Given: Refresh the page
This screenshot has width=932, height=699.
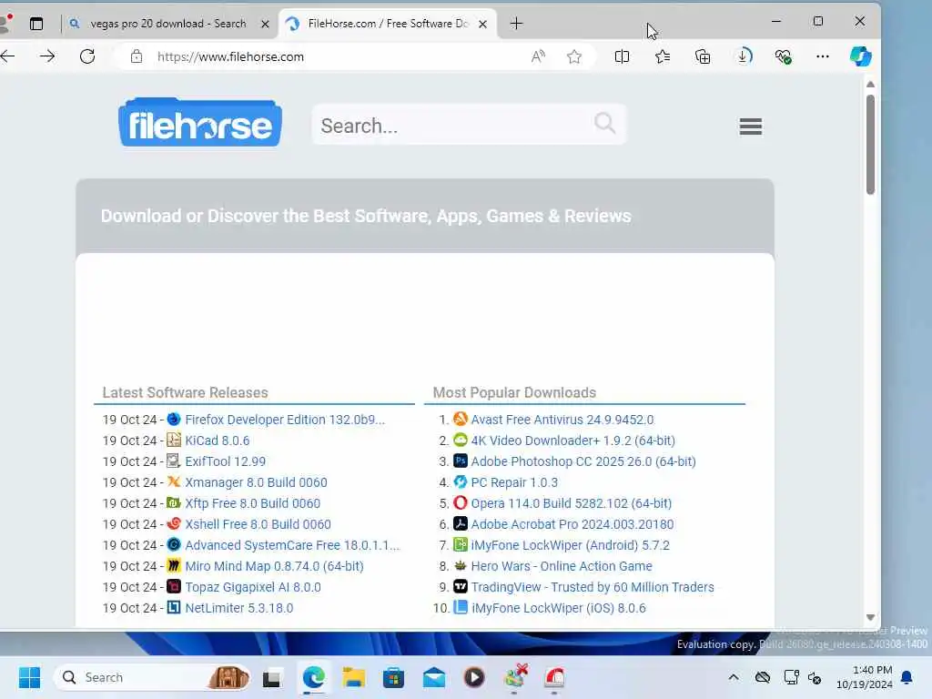Looking at the screenshot, I should coord(87,56).
